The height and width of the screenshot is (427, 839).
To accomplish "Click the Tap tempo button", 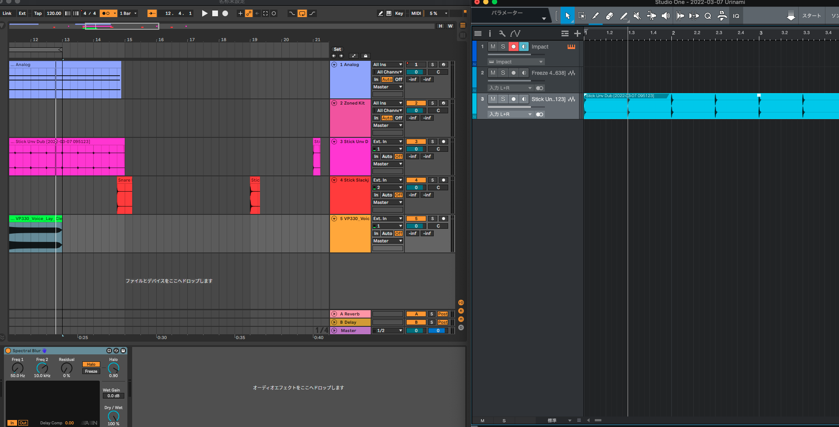I will (x=38, y=14).
